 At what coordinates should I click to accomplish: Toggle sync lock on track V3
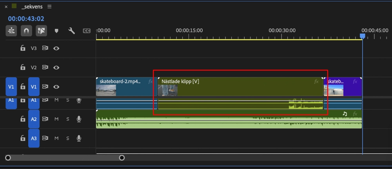coord(45,48)
